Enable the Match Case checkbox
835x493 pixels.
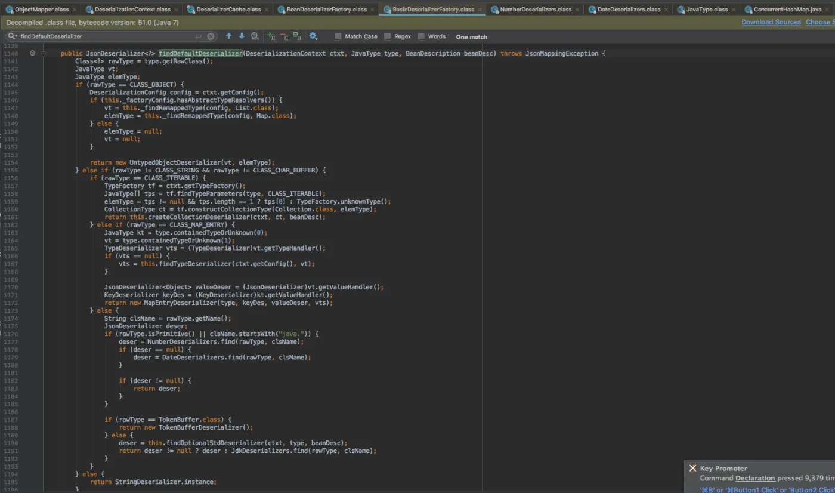coord(339,36)
